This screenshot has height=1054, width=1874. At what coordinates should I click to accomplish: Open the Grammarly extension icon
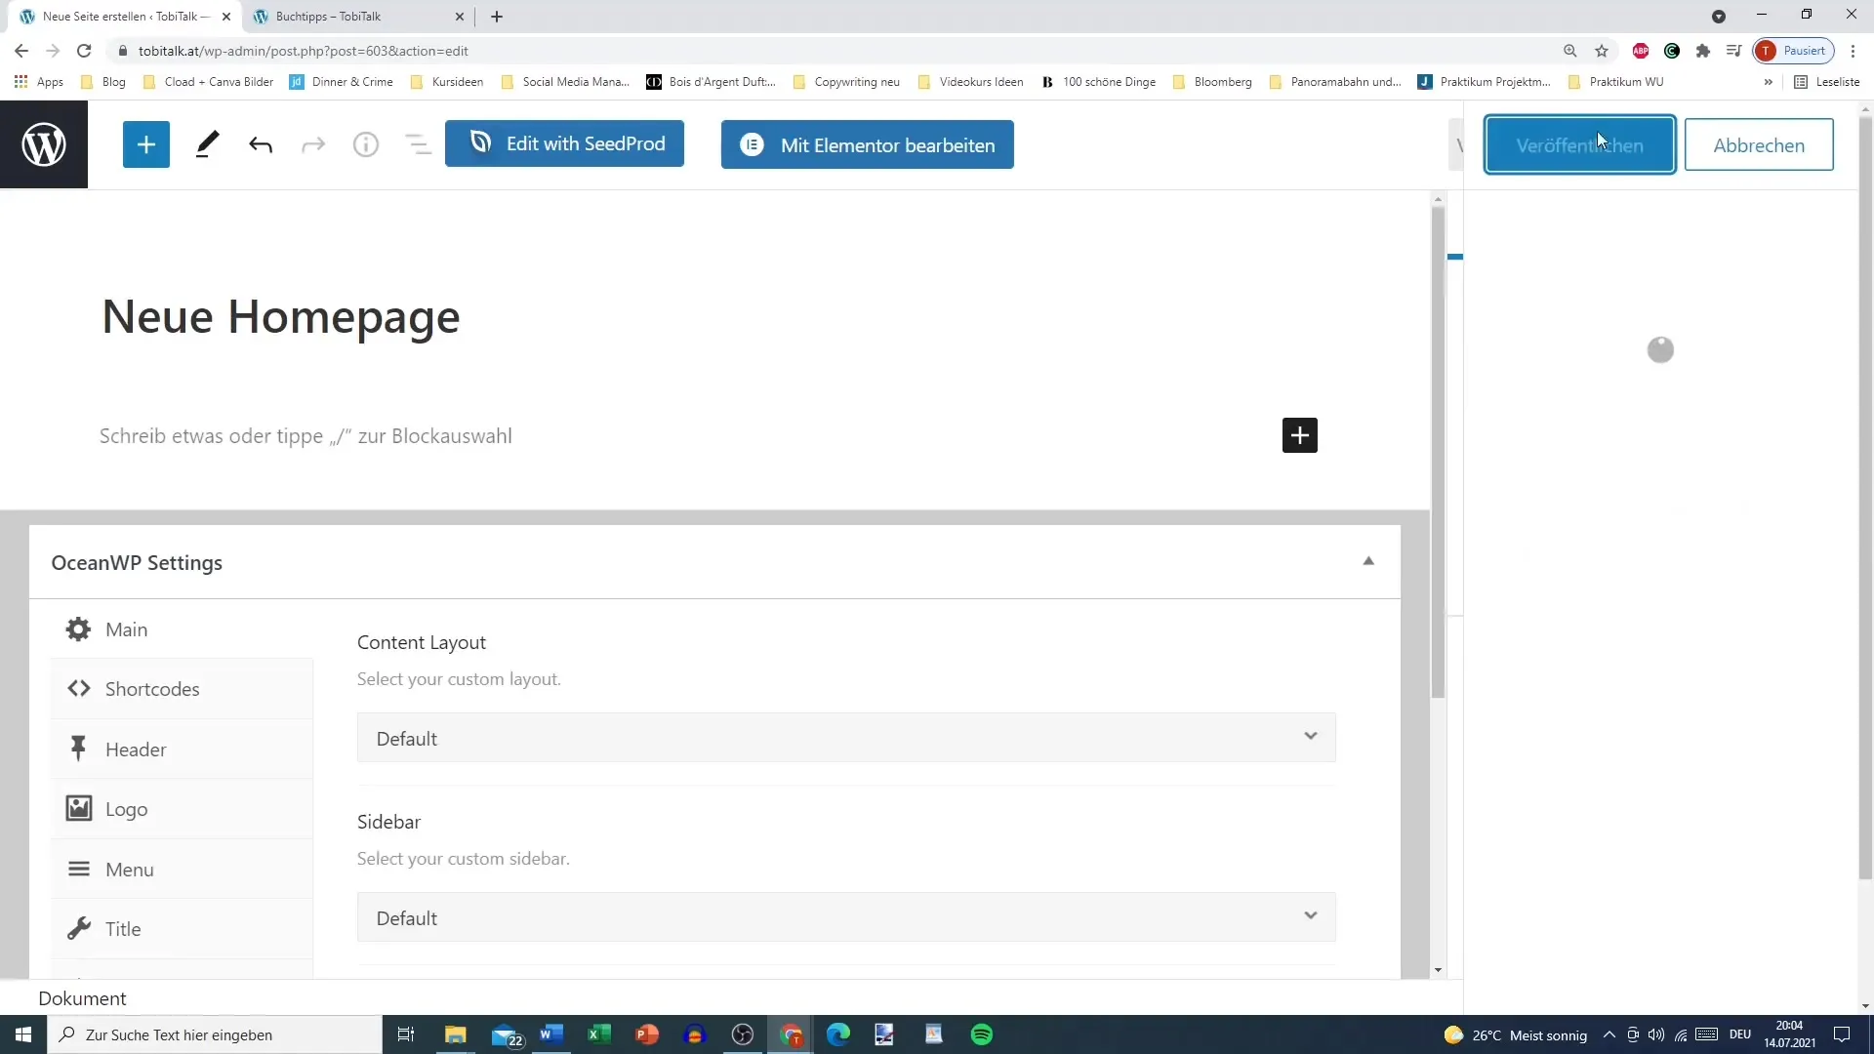tap(1672, 51)
